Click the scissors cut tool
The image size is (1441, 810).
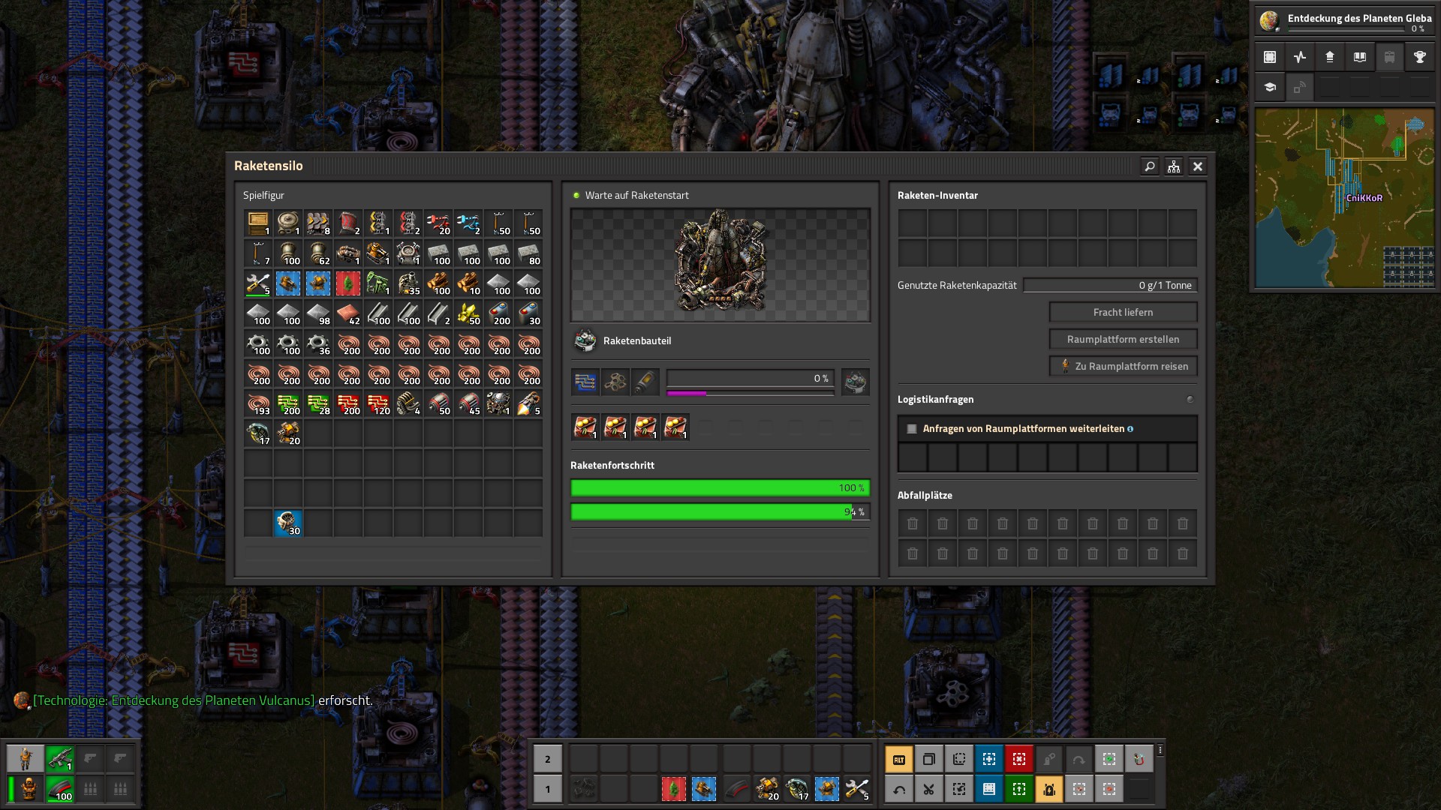(928, 789)
